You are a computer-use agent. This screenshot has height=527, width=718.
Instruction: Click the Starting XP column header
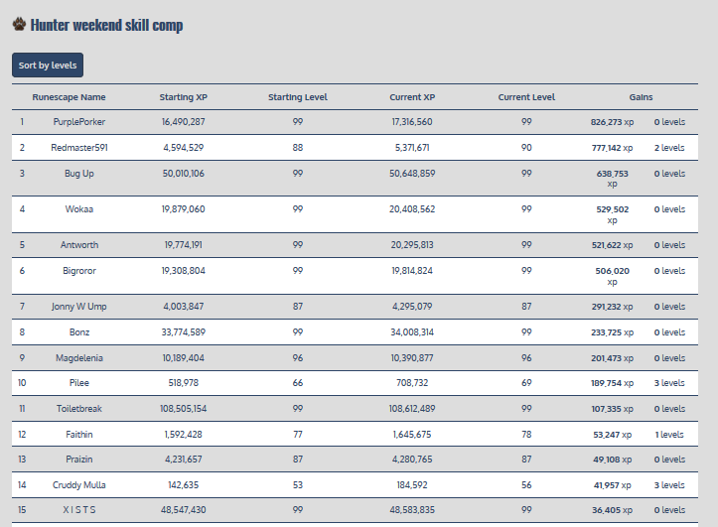pyautogui.click(x=183, y=97)
